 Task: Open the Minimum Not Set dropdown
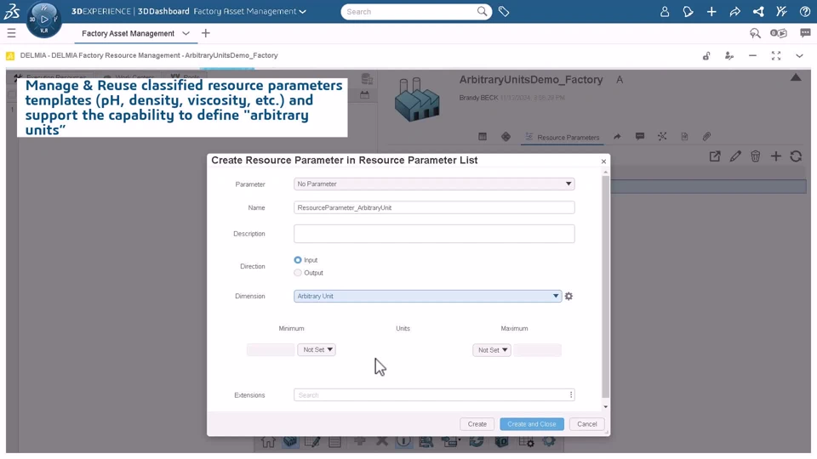[x=317, y=349]
